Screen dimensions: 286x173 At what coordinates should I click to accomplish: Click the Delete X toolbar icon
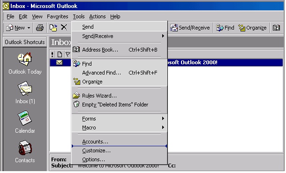pos(64,28)
